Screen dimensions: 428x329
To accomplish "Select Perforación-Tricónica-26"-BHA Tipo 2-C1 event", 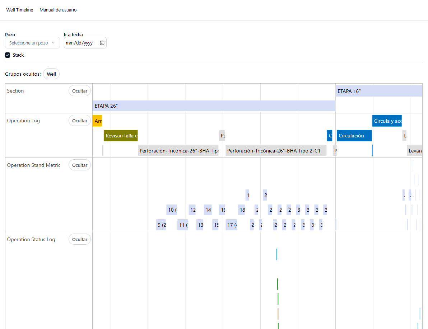I will 276,151.
